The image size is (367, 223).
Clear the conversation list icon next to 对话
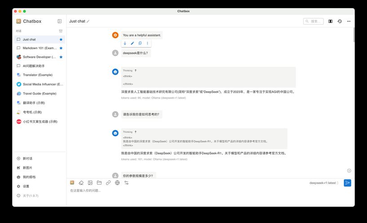[61, 31]
